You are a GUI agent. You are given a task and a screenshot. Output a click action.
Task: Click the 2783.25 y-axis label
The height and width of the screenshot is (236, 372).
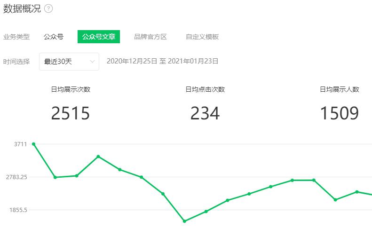[16, 177]
